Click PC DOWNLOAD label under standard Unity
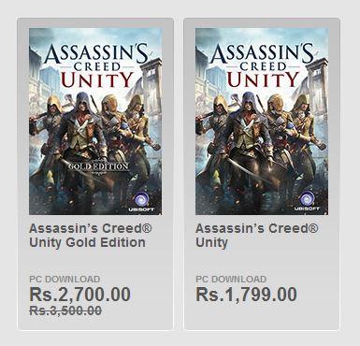 [231, 279]
